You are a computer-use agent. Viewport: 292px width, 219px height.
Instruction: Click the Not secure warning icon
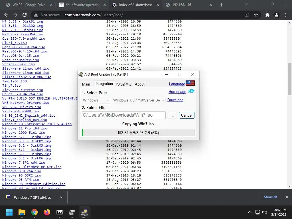coord(36,15)
